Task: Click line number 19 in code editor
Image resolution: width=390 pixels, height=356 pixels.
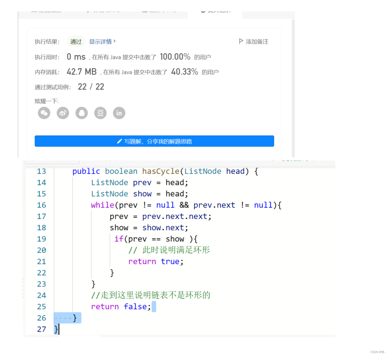Action: click(x=41, y=239)
